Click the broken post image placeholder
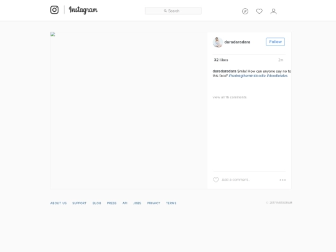 (53, 34)
